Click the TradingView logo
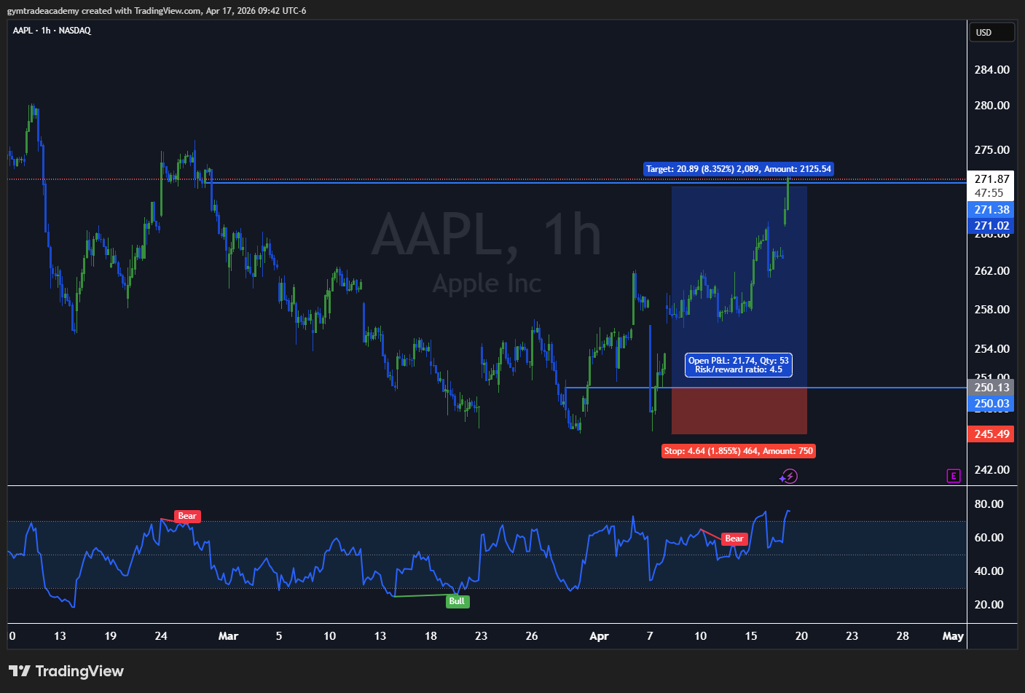Viewport: 1025px width, 693px height. click(66, 671)
